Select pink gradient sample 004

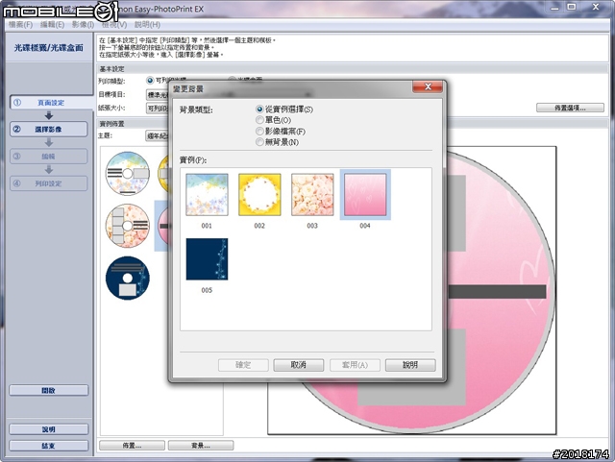365,195
